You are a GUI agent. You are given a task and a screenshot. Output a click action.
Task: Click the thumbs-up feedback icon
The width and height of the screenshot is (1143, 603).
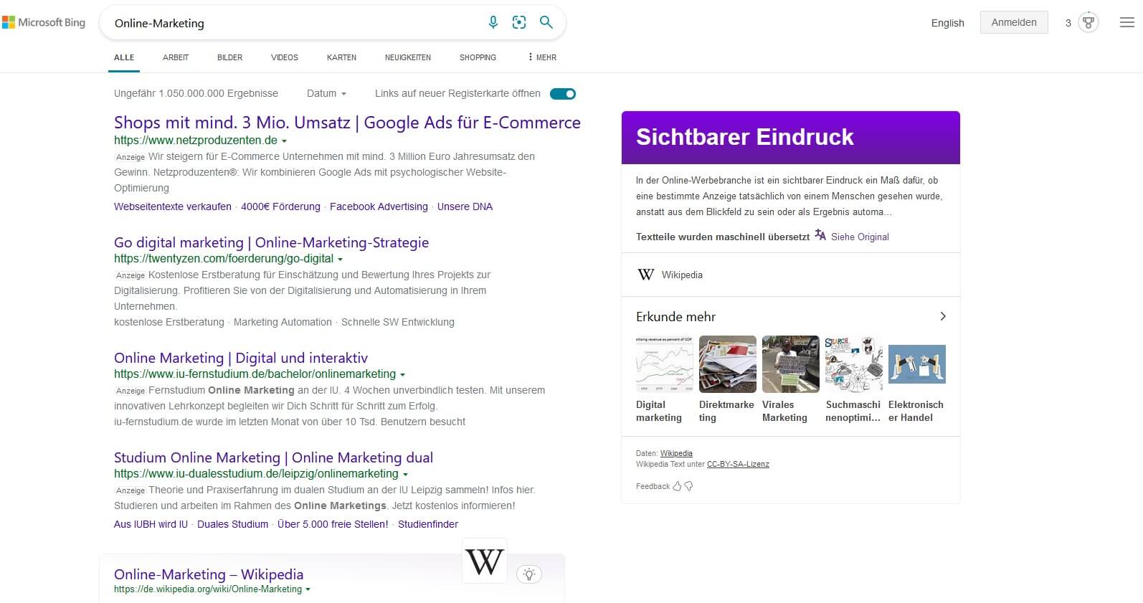pyautogui.click(x=677, y=486)
